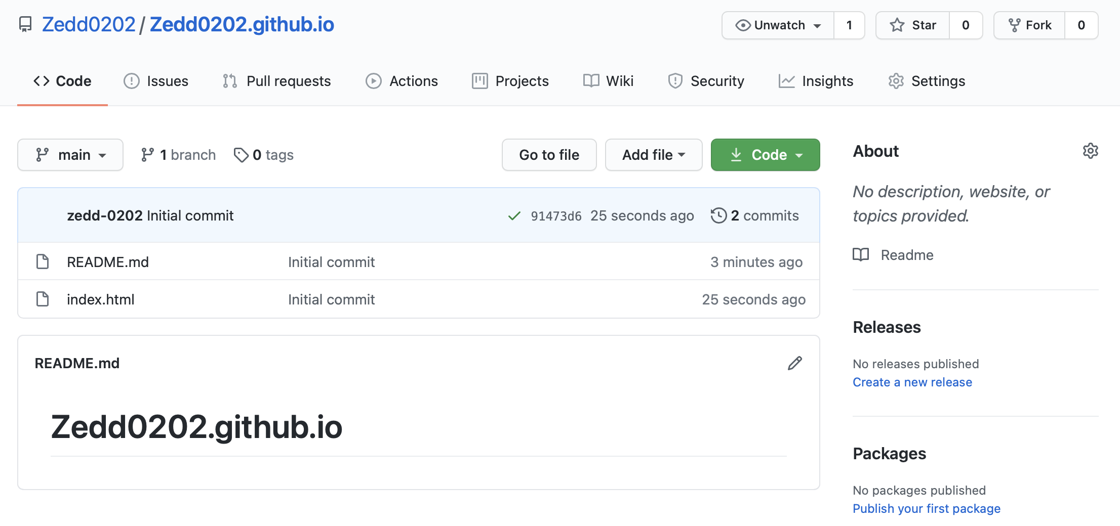Open the repository Settings tab

point(927,81)
